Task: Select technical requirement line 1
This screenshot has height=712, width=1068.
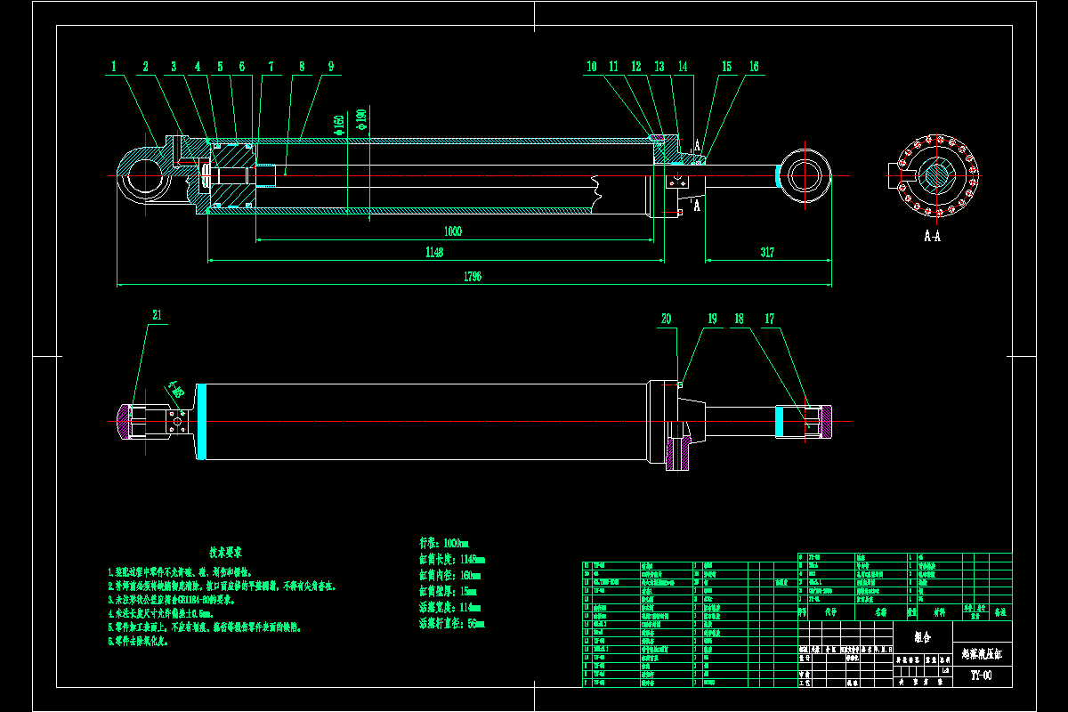Action: [x=181, y=572]
